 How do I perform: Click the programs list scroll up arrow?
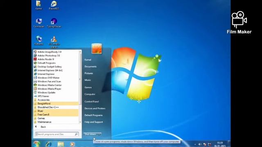(80, 52)
